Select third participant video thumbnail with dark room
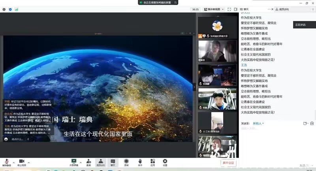 (217, 75)
